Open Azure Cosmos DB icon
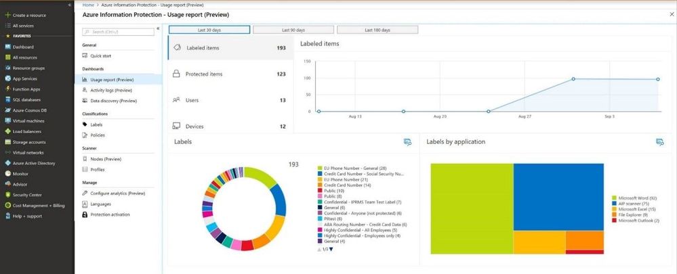 (7, 110)
